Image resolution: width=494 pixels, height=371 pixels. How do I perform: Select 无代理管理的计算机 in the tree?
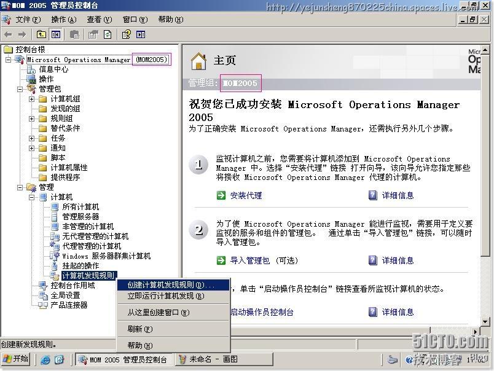(95, 236)
